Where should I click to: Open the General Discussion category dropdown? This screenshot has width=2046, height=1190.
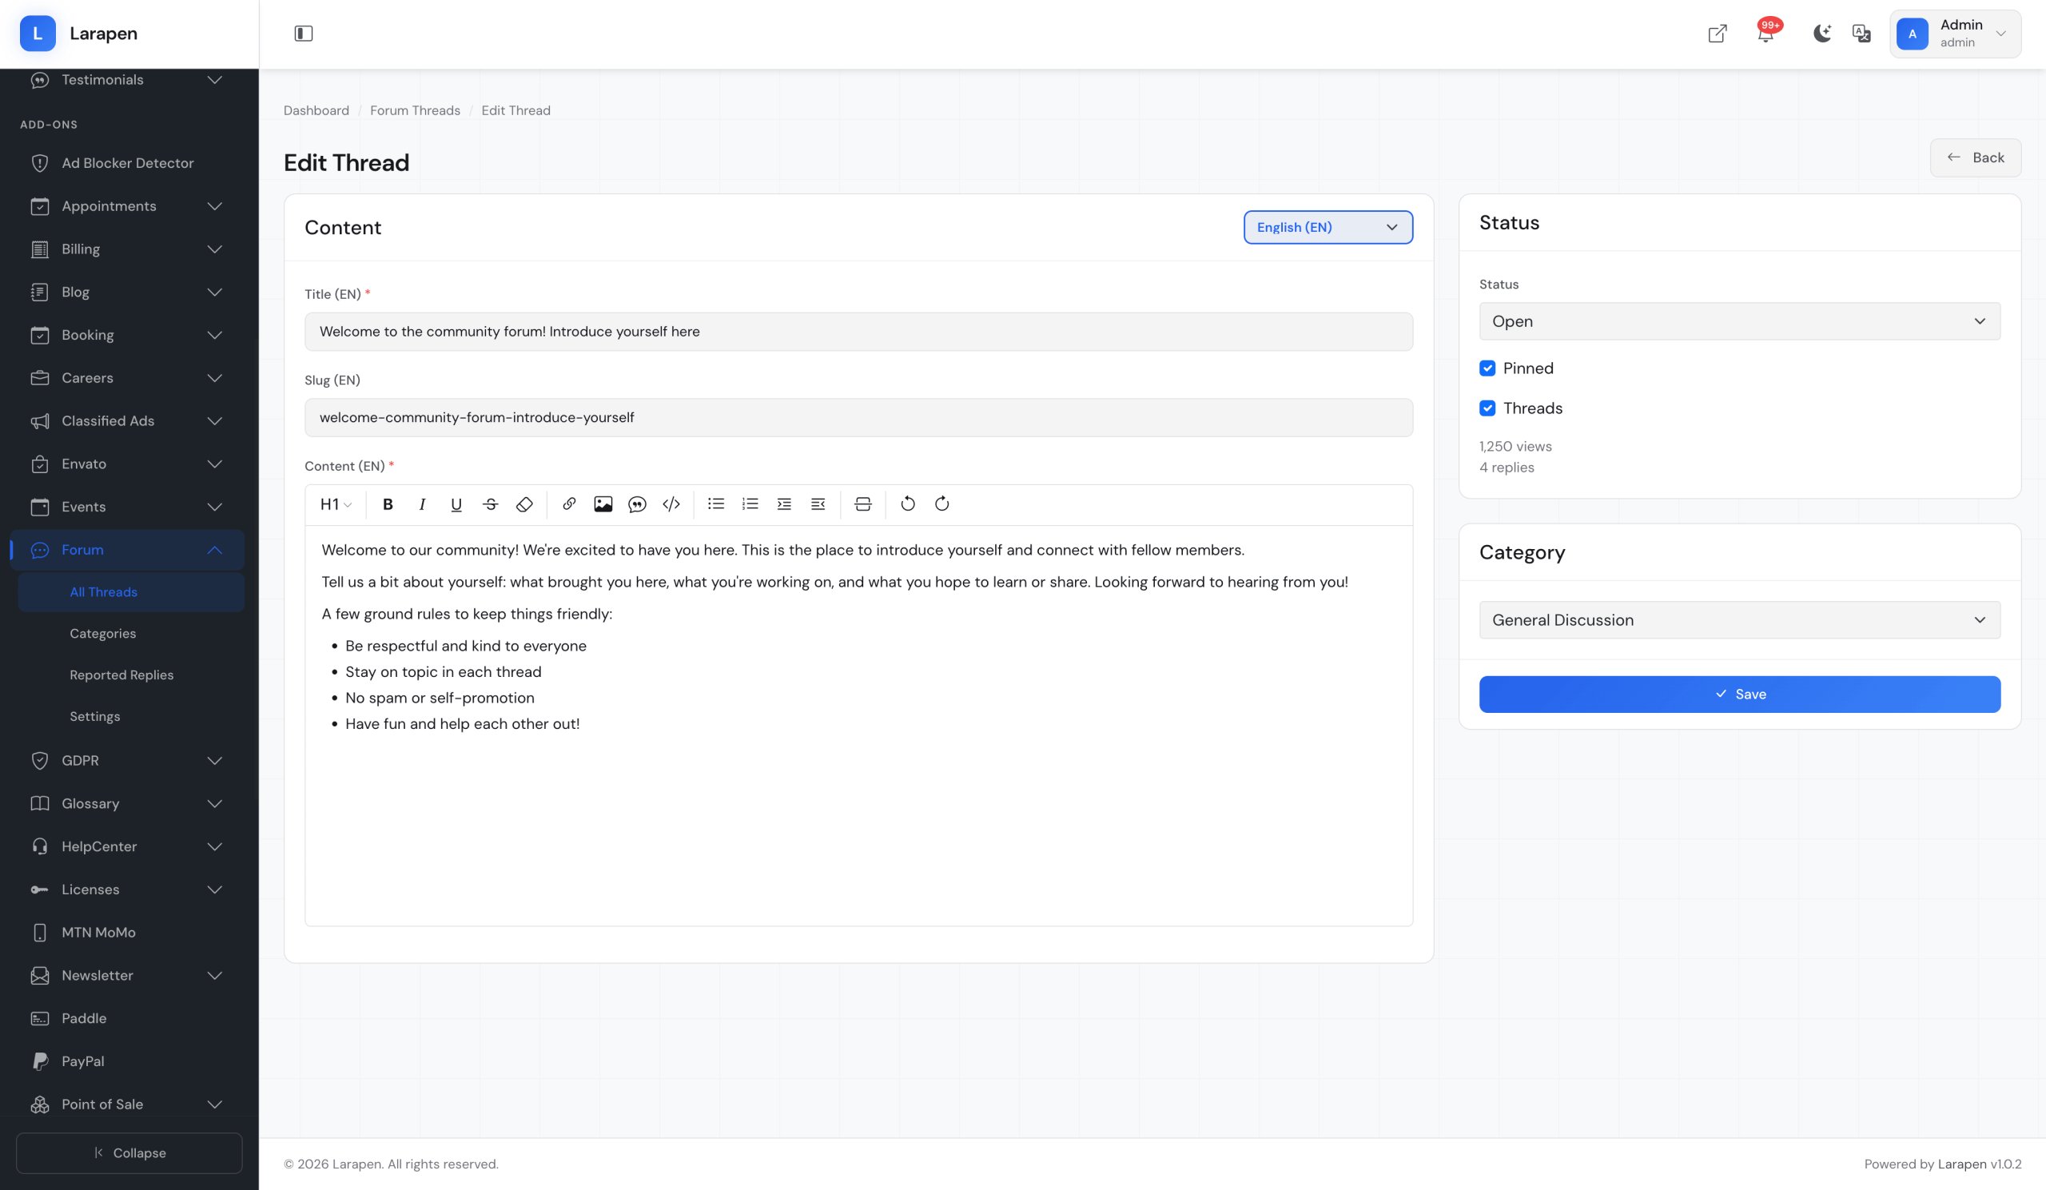1739,620
